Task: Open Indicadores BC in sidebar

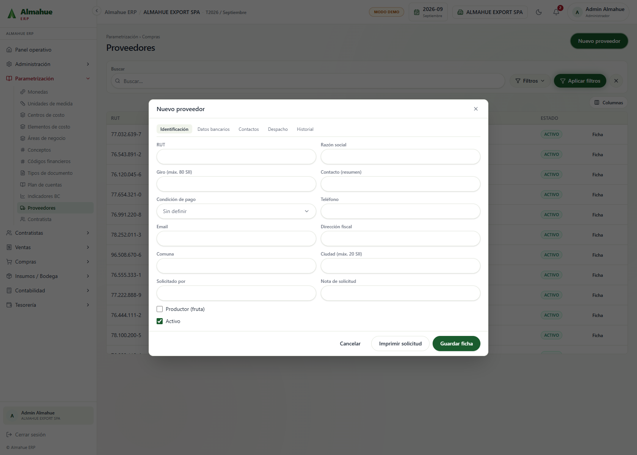Action: tap(44, 196)
